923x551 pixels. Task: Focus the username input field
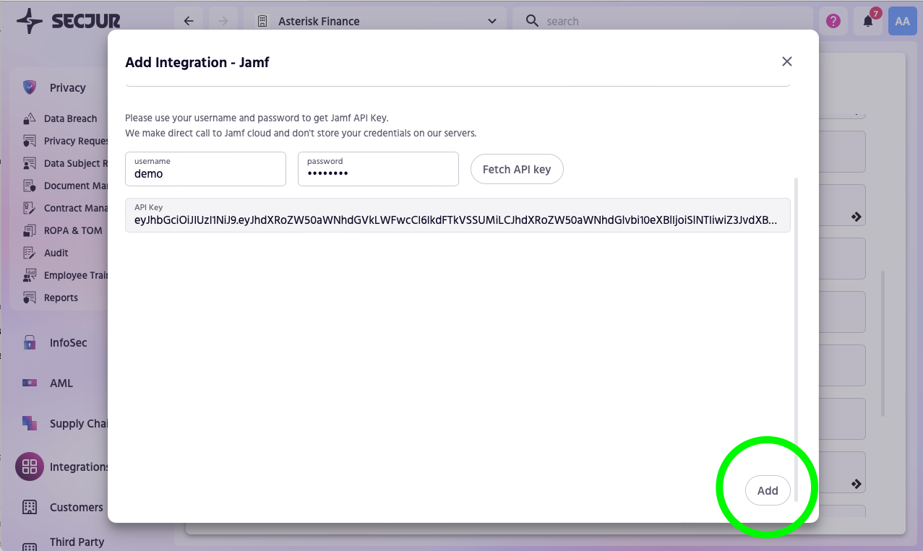tap(205, 169)
